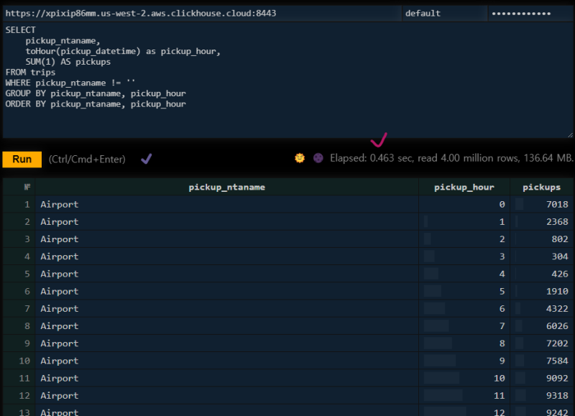
Task: Click the textarea resize handle corner
Action: tap(570, 134)
